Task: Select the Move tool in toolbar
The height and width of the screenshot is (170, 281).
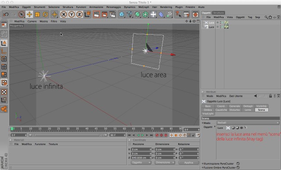Action: [29, 14]
